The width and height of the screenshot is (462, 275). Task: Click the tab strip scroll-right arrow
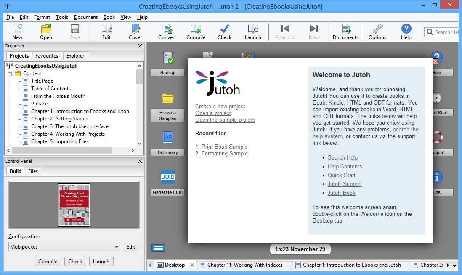pyautogui.click(x=448, y=265)
